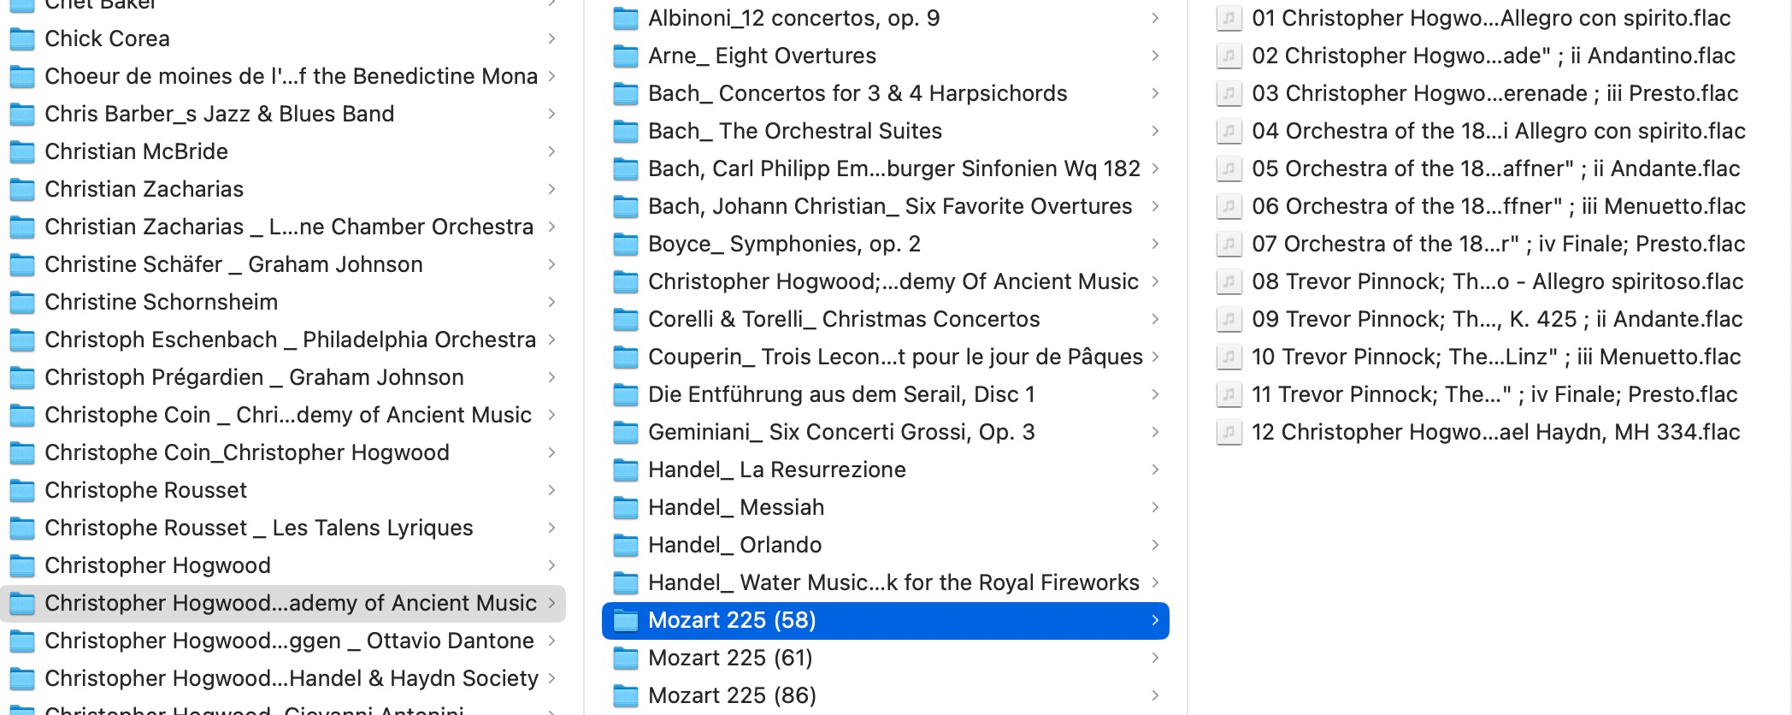Click the audio icon for track 12
The image size is (1792, 715).
1229,432
